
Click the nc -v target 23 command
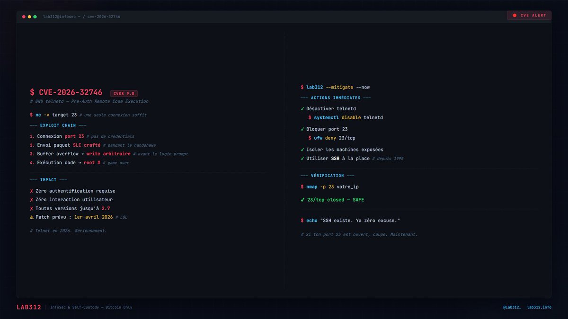pos(53,115)
